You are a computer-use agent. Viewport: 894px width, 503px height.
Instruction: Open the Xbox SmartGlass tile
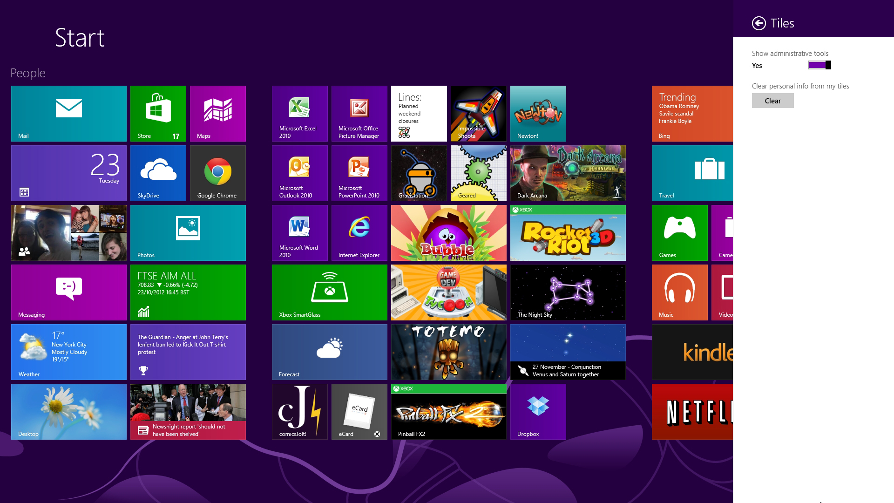click(x=330, y=292)
